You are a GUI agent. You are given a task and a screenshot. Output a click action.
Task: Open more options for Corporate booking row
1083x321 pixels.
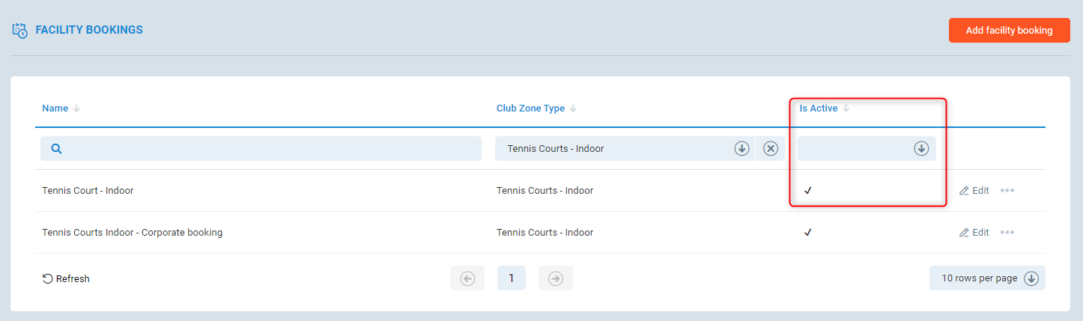(x=1007, y=233)
